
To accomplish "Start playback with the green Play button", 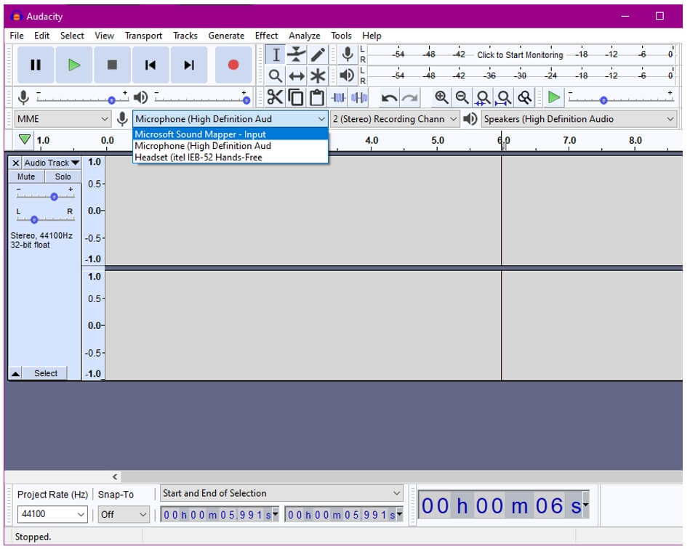I will 74,65.
